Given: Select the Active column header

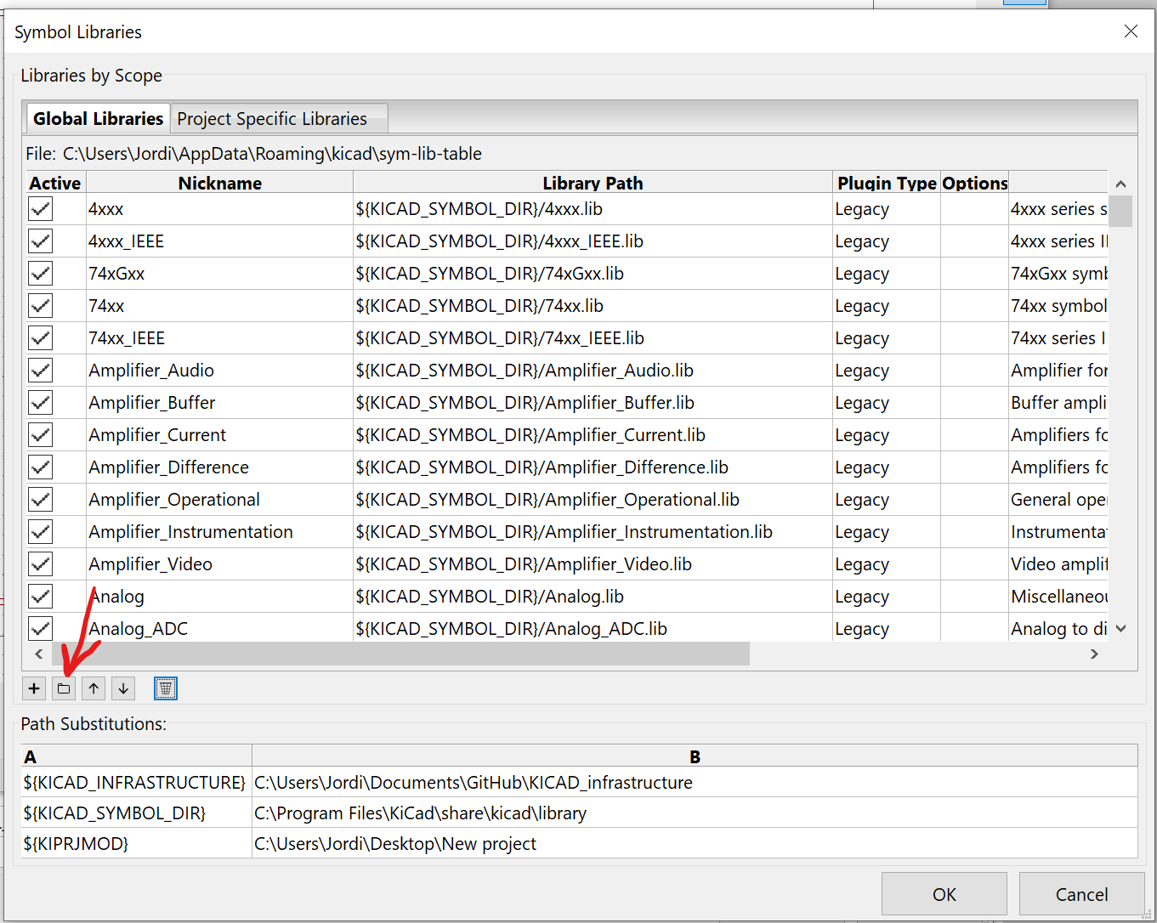Looking at the screenshot, I should pyautogui.click(x=55, y=183).
